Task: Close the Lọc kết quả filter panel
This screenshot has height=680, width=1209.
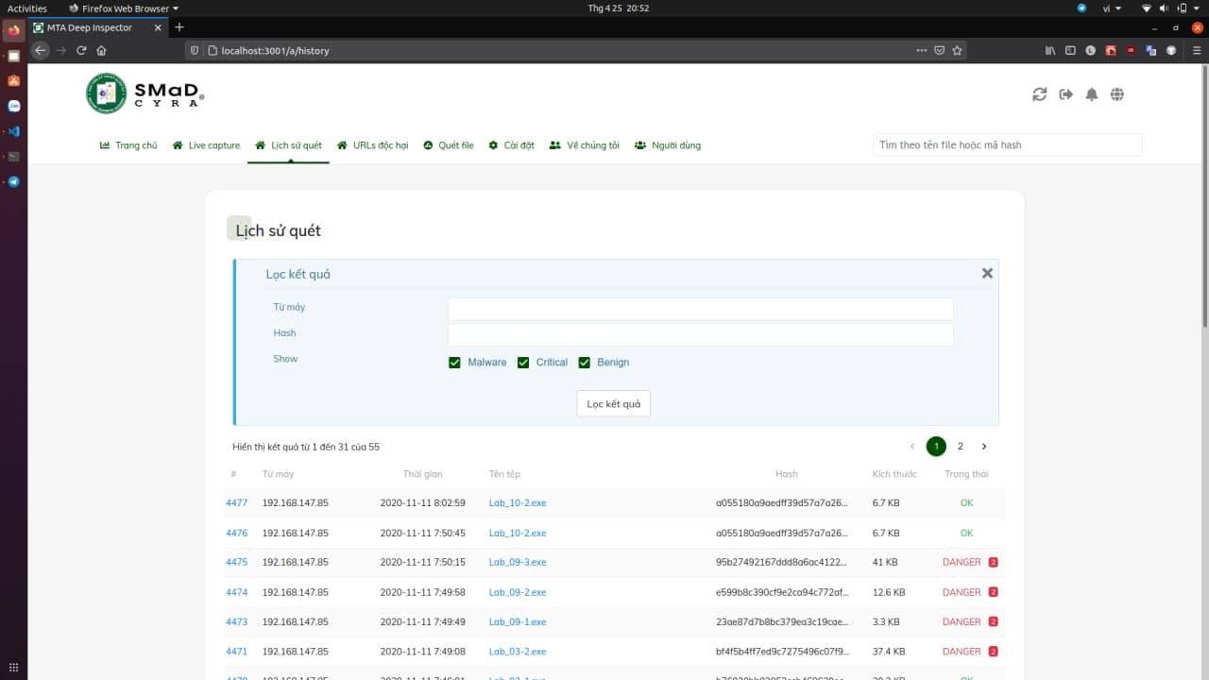Action: (987, 273)
